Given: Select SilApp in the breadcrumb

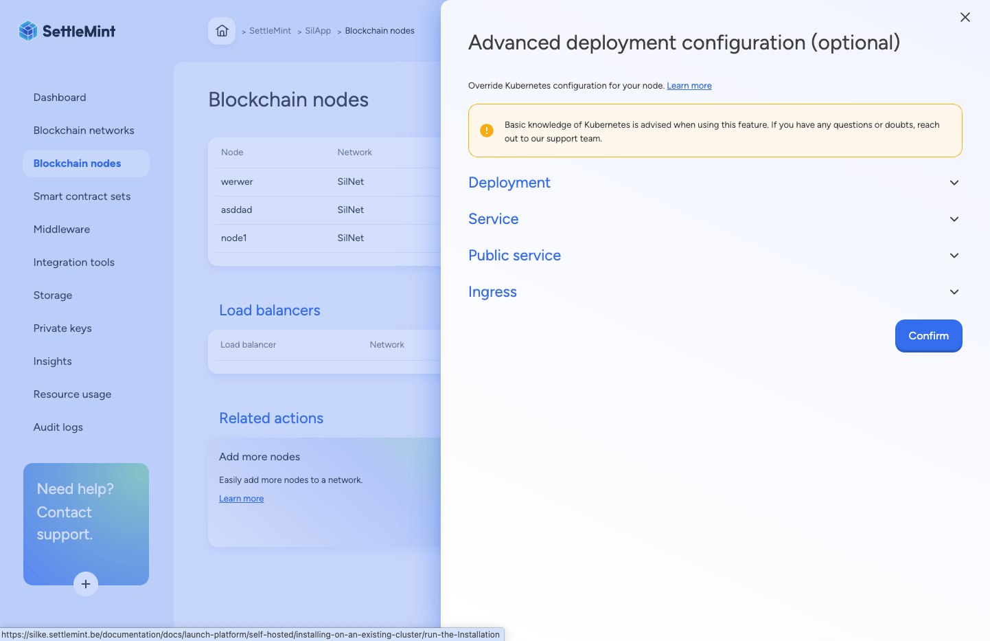Looking at the screenshot, I should click(318, 31).
